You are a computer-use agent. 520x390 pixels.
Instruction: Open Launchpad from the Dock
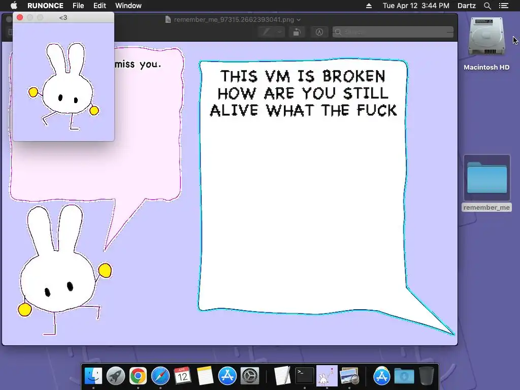click(116, 376)
